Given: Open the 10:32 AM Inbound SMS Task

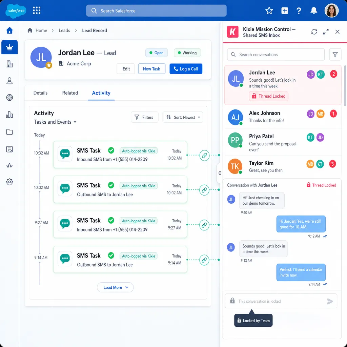Looking at the screenshot, I should (120, 155).
